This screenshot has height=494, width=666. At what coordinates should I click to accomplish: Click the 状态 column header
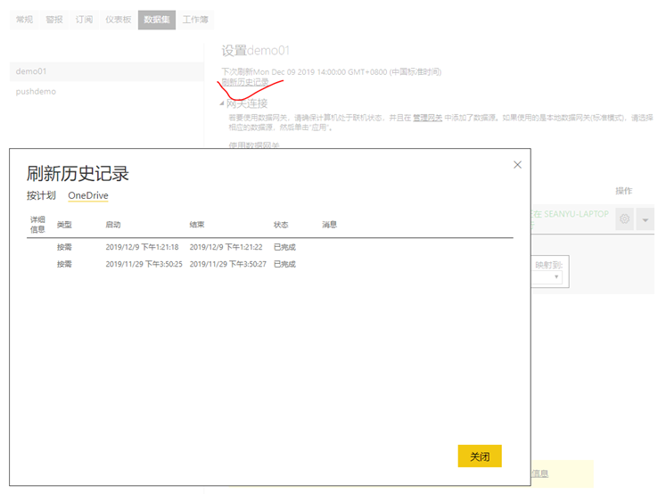pyautogui.click(x=281, y=225)
